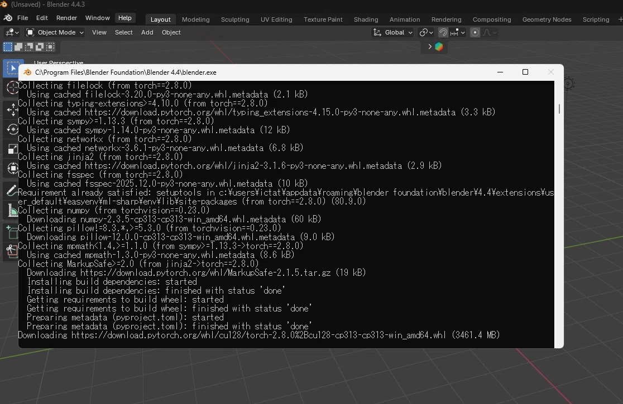The height and width of the screenshot is (404, 623).
Task: Select the Invert selection mode icon
Action: click(40, 47)
